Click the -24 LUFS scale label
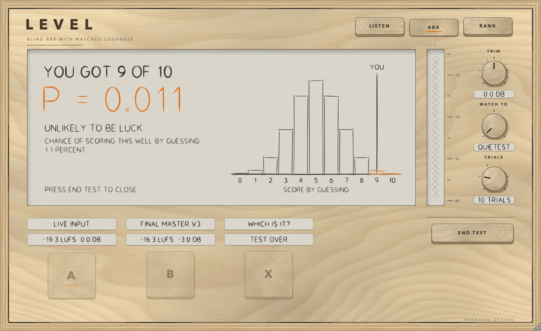The height and width of the screenshot is (331, 541). pyautogui.click(x=457, y=117)
